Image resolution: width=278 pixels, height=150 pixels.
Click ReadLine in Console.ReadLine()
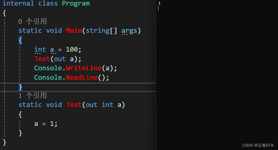click(82, 77)
